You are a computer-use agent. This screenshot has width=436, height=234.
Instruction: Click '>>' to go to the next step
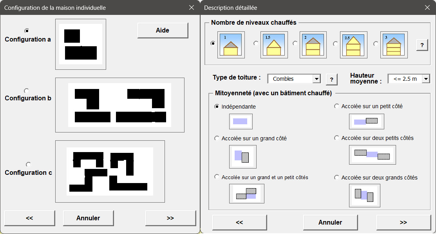(403, 222)
